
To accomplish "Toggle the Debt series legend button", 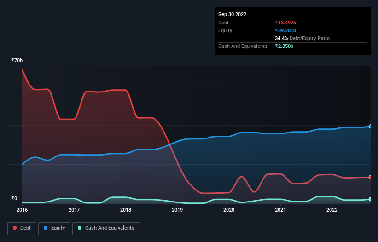I will [22, 228].
